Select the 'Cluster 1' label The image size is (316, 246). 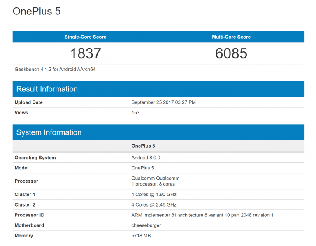[25, 194]
